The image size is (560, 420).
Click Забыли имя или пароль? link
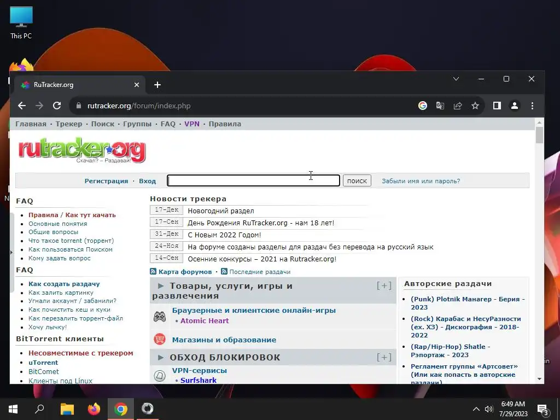(421, 181)
